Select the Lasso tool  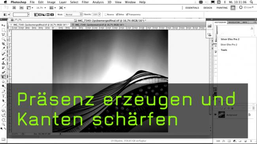(3, 35)
